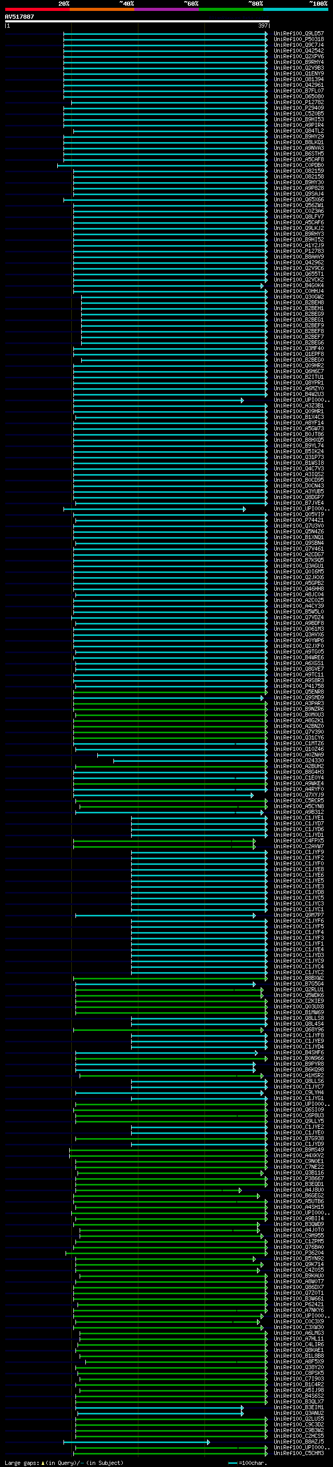Click the purple 40–60% identity legend segment
The image size is (333, 1467).
click(x=167, y=9)
